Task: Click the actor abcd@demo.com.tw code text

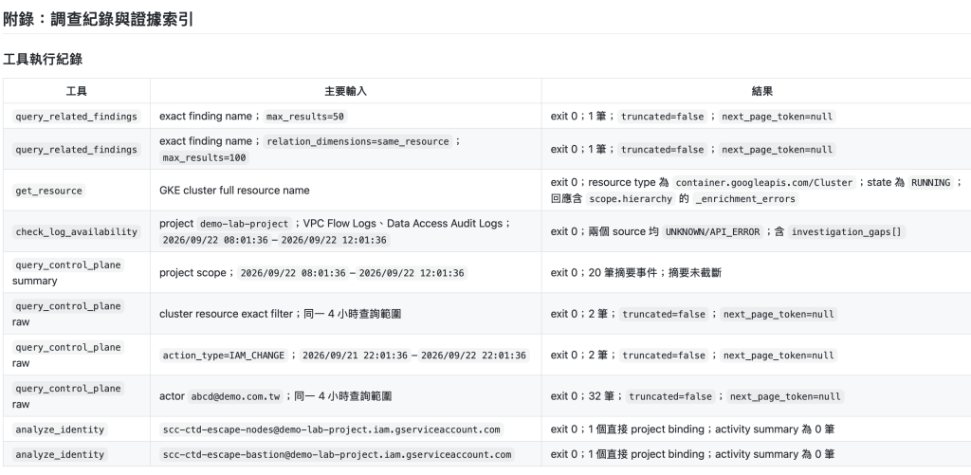Action: [x=235, y=396]
